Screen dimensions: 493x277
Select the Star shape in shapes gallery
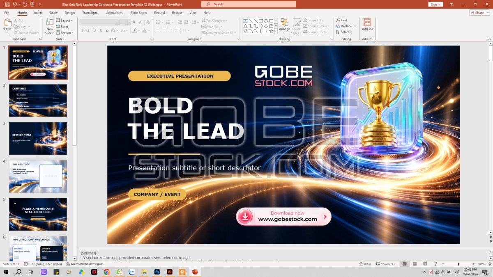point(271,31)
